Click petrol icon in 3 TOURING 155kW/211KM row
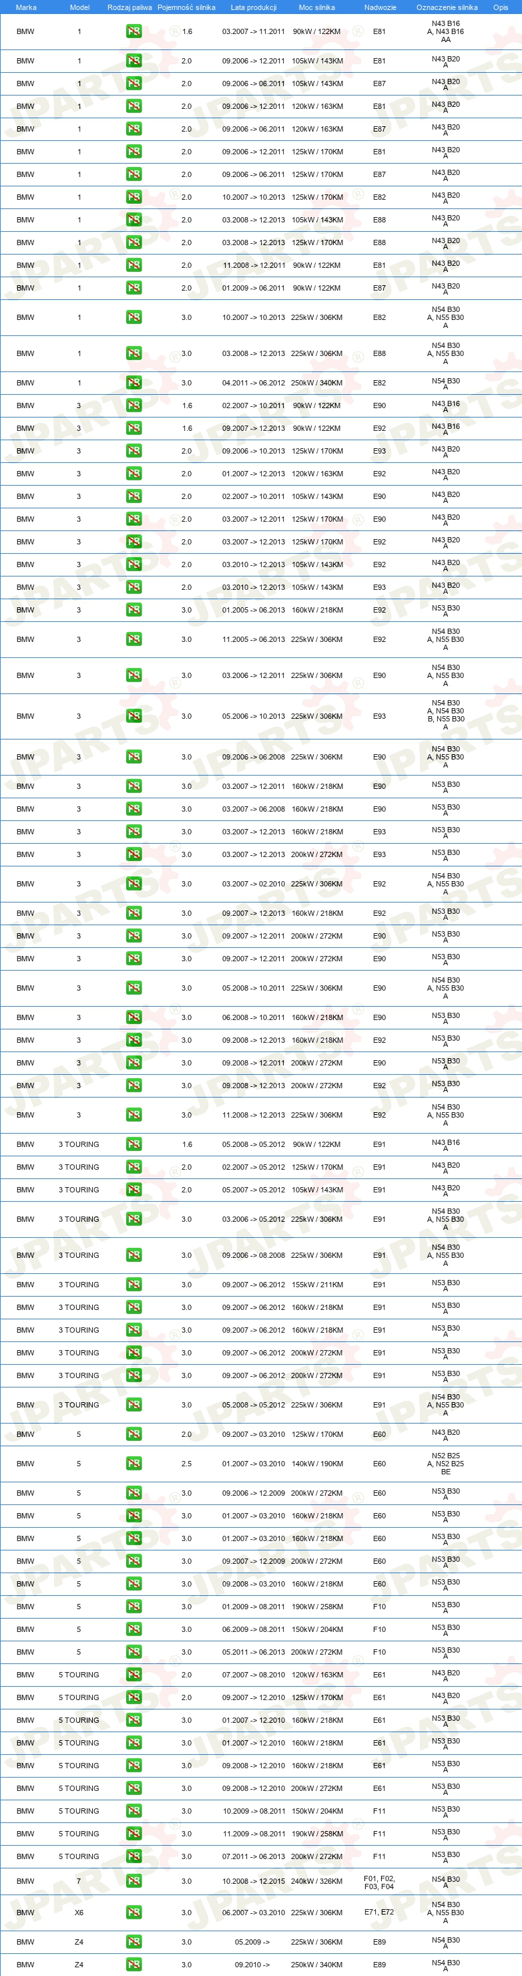This screenshot has height=1976, width=522. (x=134, y=1285)
